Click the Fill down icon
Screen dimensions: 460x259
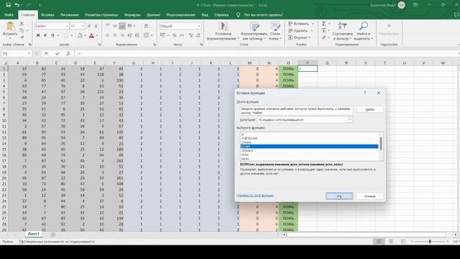pos(324,30)
